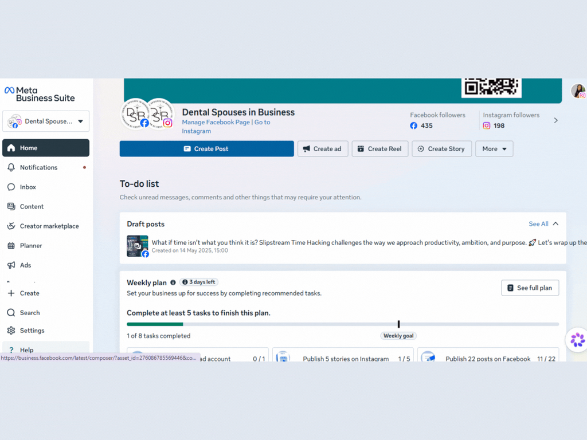The height and width of the screenshot is (440, 587).
Task: Click the Create Story button
Action: 442,148
